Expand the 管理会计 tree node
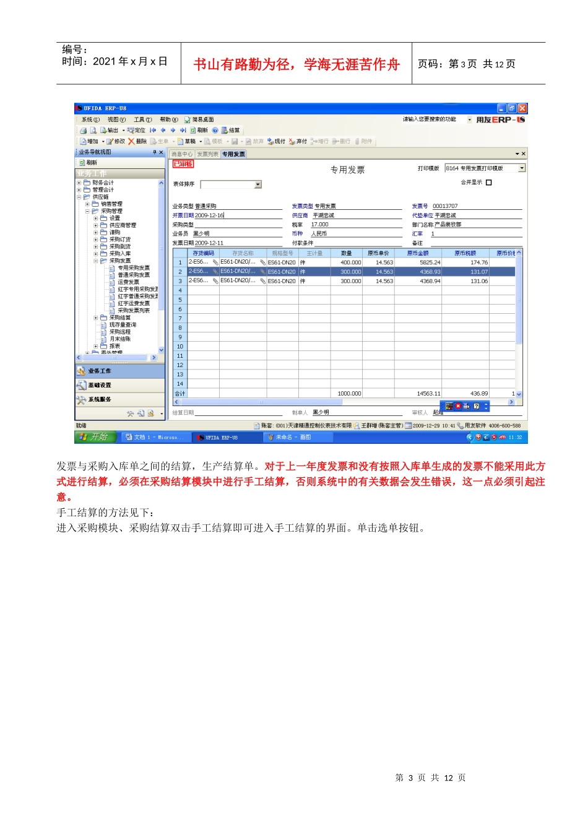Screen dimensions: 588x832 click(79, 190)
